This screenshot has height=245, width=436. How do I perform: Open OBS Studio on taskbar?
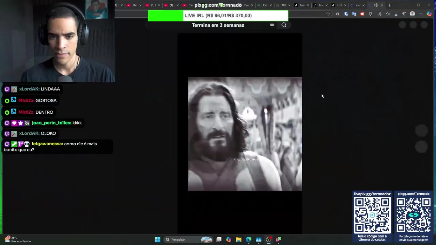pos(268,240)
